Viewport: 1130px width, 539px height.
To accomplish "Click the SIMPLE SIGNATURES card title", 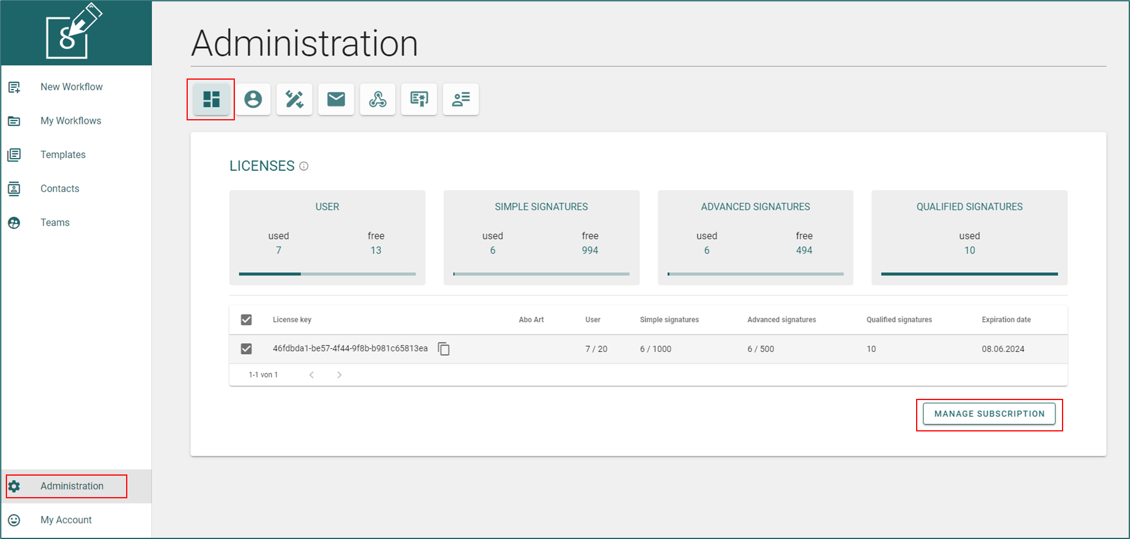I will [541, 207].
